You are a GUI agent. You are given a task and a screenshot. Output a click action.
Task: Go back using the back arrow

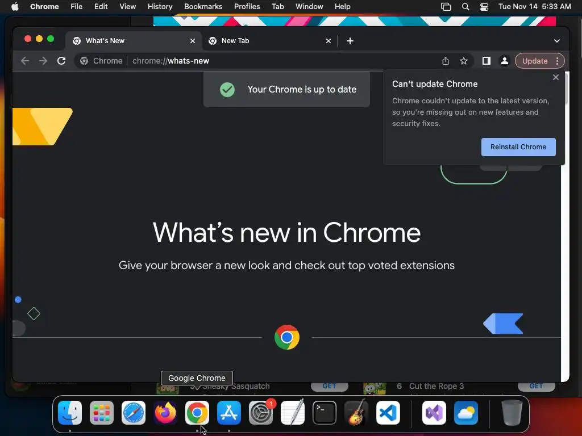tap(25, 61)
